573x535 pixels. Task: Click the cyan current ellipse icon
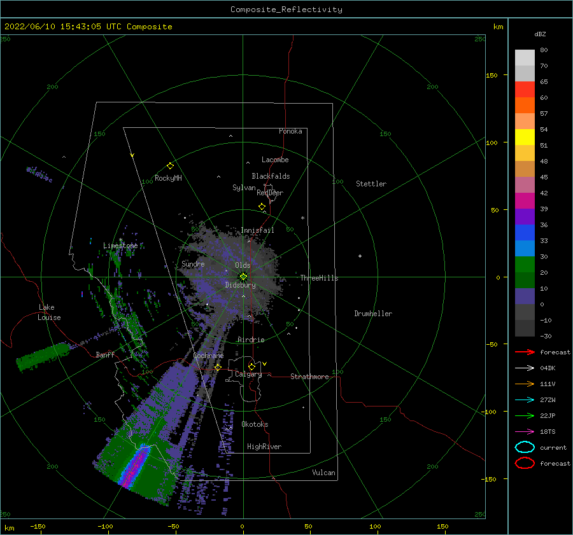(525, 447)
